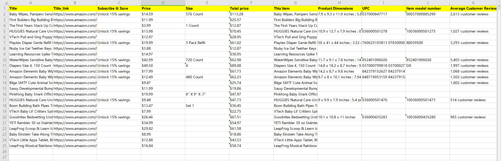
Task: Click the price cell showing $42.99
Action: click(x=163, y=60)
